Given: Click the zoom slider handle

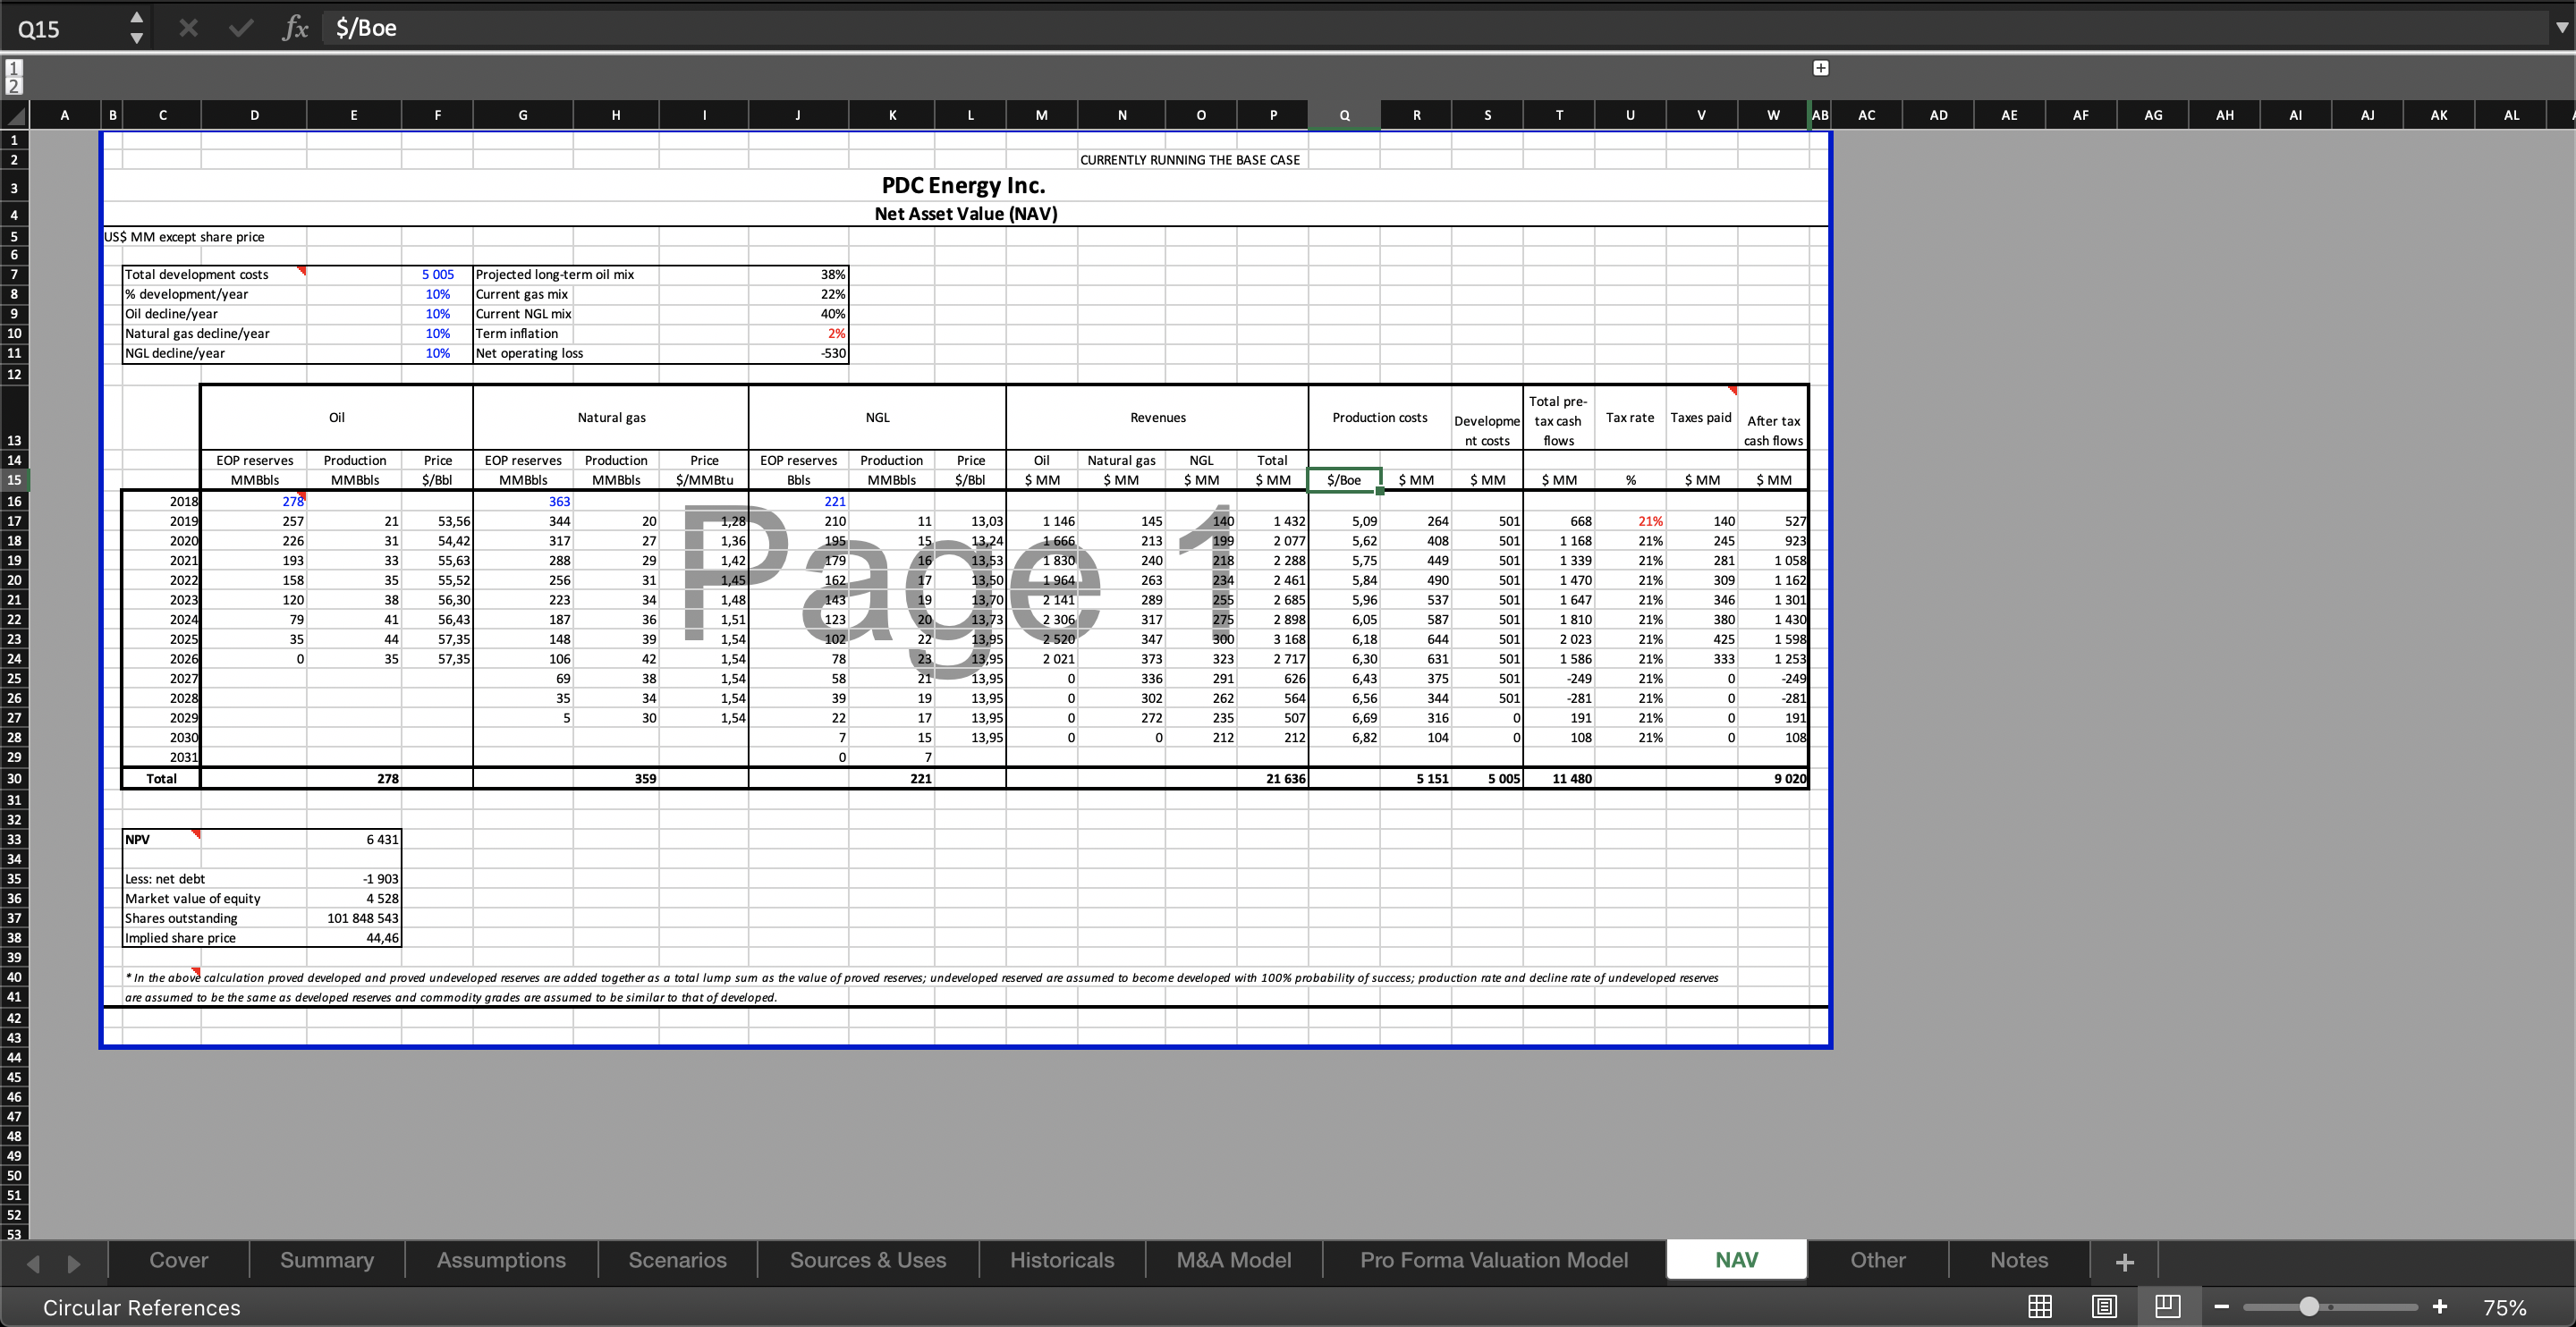Looking at the screenshot, I should tap(2309, 1307).
